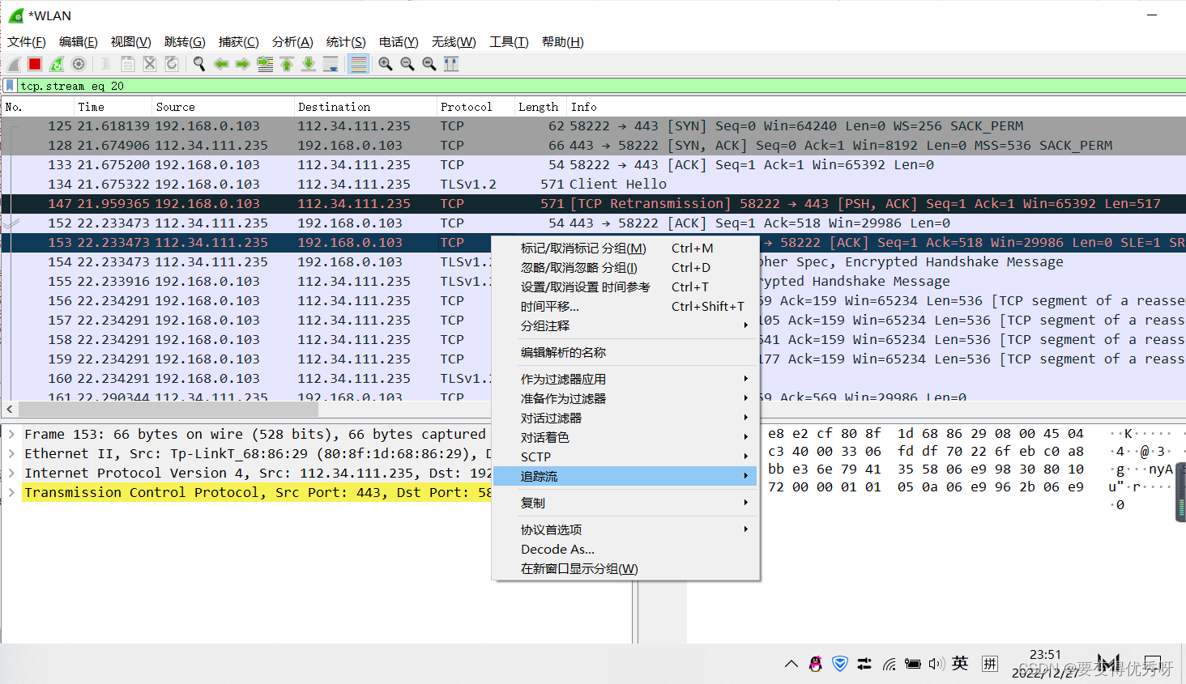This screenshot has height=684, width=1186.
Task: Go forward with the green right arrow
Action: click(x=242, y=64)
